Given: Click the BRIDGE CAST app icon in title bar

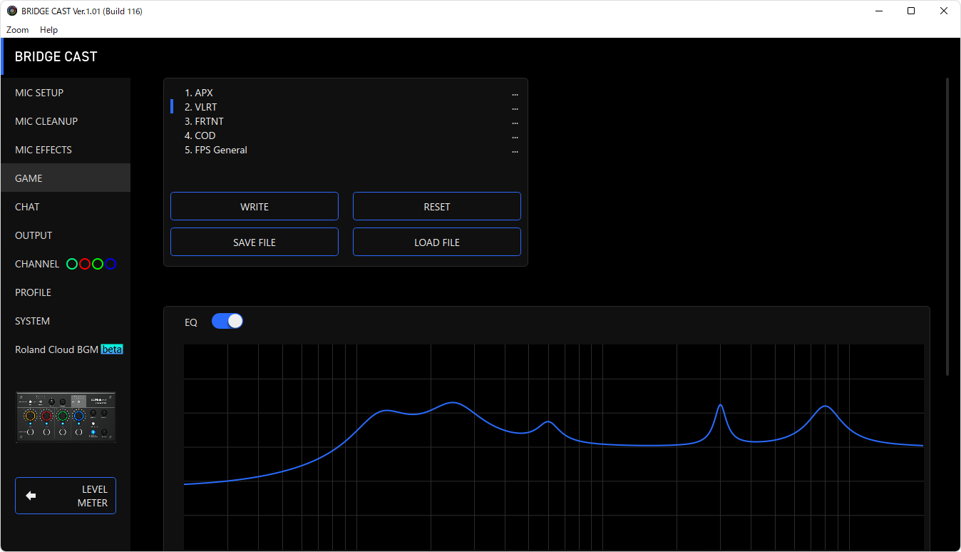Looking at the screenshot, I should pyautogui.click(x=12, y=11).
